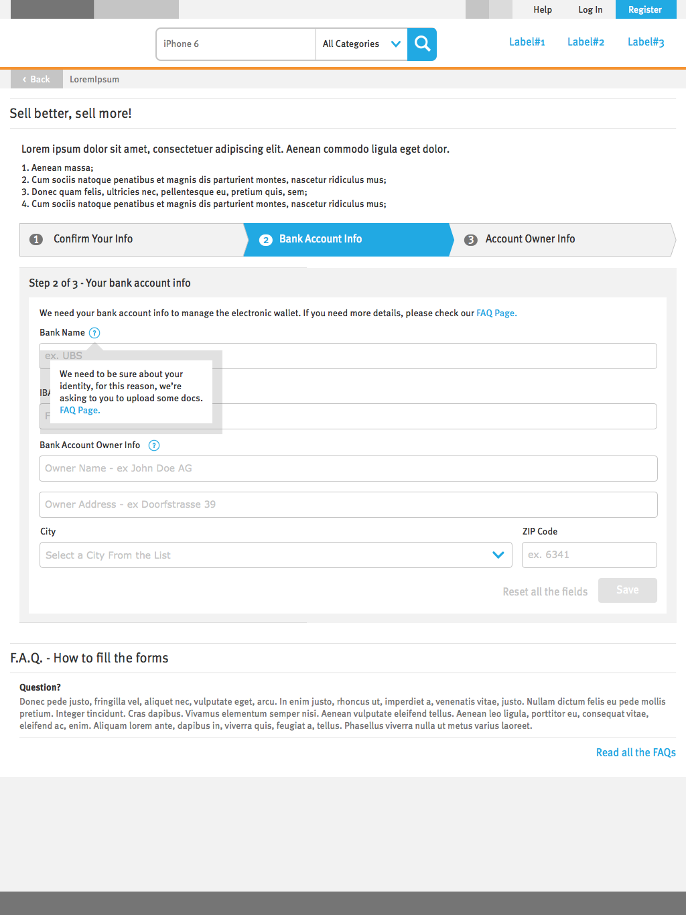686x915 pixels.
Task: Click the city dropdown chevron arrow
Action: point(498,555)
